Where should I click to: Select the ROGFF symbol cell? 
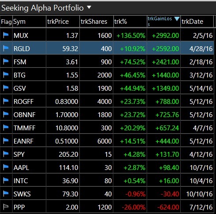click(x=29, y=101)
